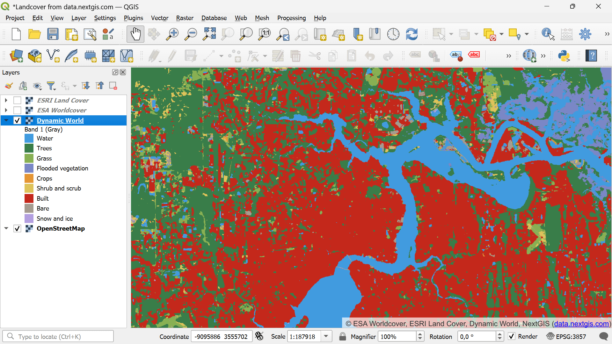The image size is (612, 344).
Task: Refresh the map canvas
Action: coord(412,34)
